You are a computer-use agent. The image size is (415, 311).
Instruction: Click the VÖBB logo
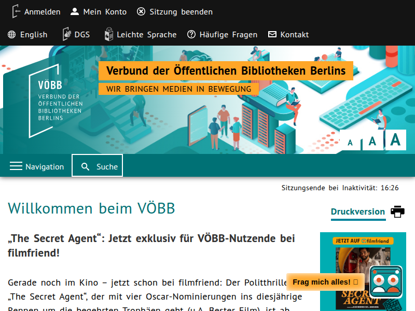click(x=52, y=101)
